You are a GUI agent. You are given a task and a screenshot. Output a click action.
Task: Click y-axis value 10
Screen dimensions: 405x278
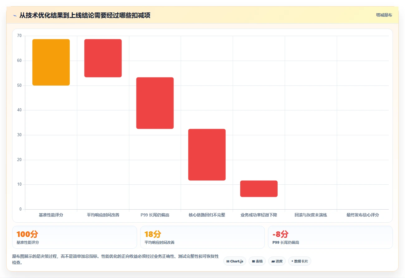coord(19,184)
